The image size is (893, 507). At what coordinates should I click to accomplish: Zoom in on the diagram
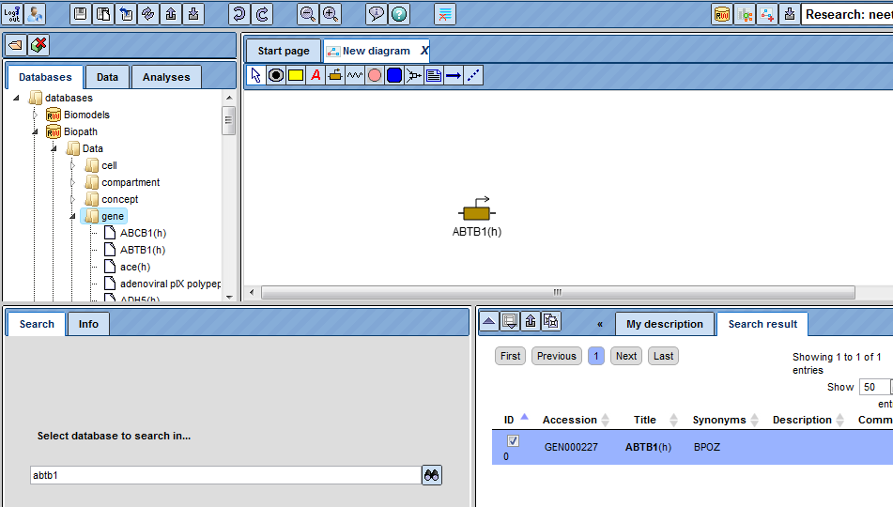[331, 14]
